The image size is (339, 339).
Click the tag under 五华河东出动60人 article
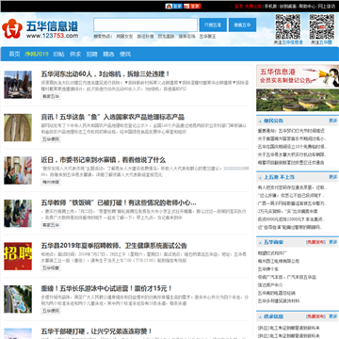[x=51, y=96]
